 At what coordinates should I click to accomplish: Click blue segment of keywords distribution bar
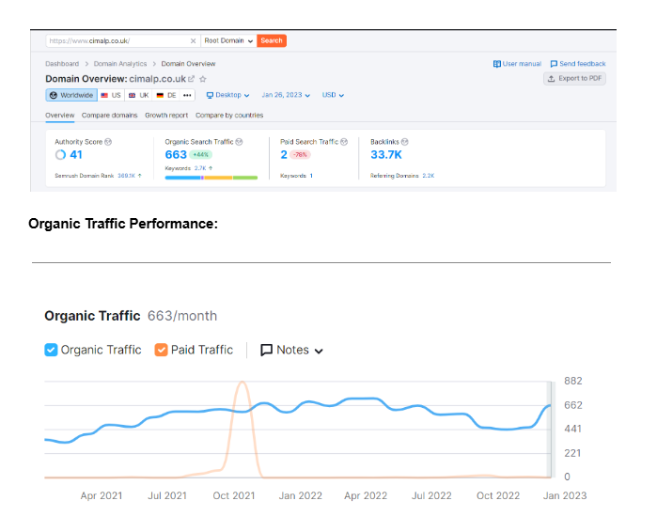[183, 178]
